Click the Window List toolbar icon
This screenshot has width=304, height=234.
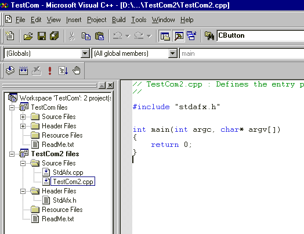point(191,36)
